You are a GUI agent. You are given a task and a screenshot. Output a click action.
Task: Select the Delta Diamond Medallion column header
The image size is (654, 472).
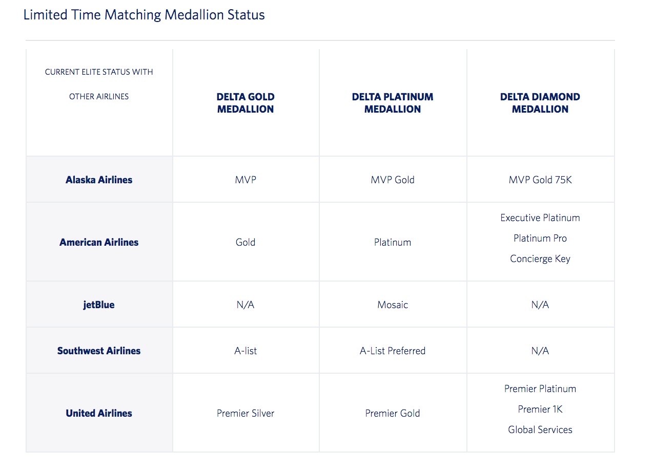pyautogui.click(x=540, y=103)
